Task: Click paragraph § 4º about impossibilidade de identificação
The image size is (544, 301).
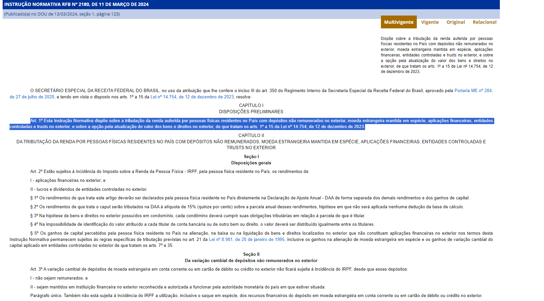Action: tap(202, 224)
